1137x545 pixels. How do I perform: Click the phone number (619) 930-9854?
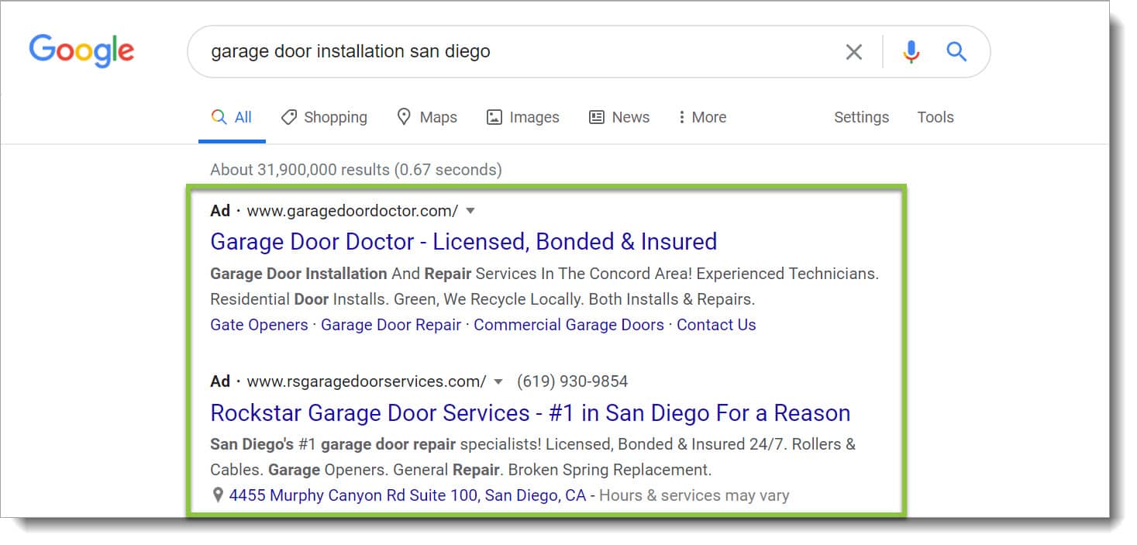tap(572, 381)
